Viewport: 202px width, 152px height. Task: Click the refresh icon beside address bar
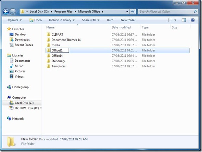coord(133,12)
